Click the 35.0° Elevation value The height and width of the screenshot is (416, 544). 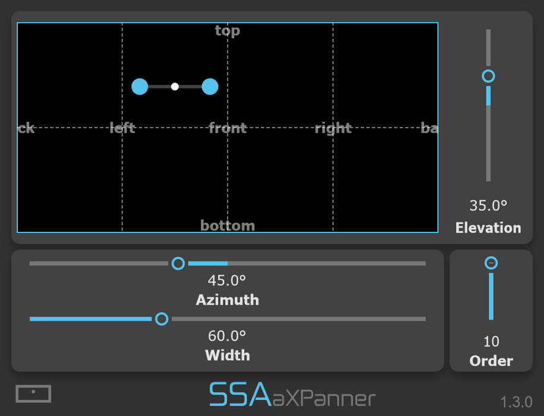[488, 205]
